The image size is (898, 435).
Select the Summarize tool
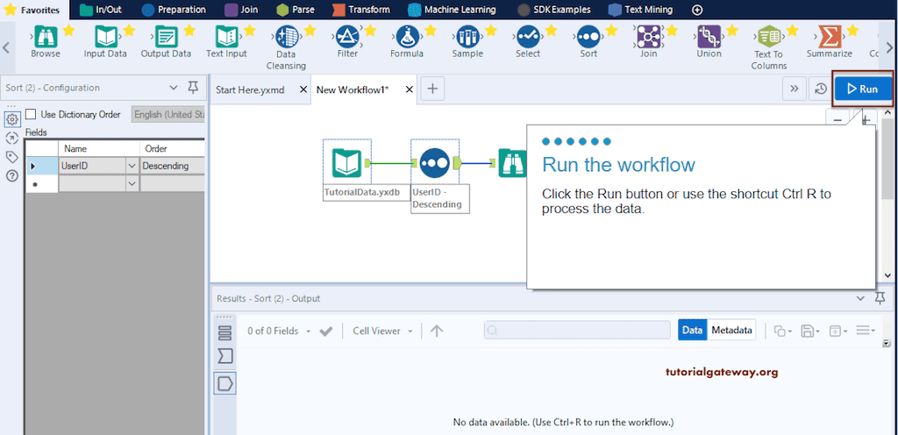(x=830, y=37)
